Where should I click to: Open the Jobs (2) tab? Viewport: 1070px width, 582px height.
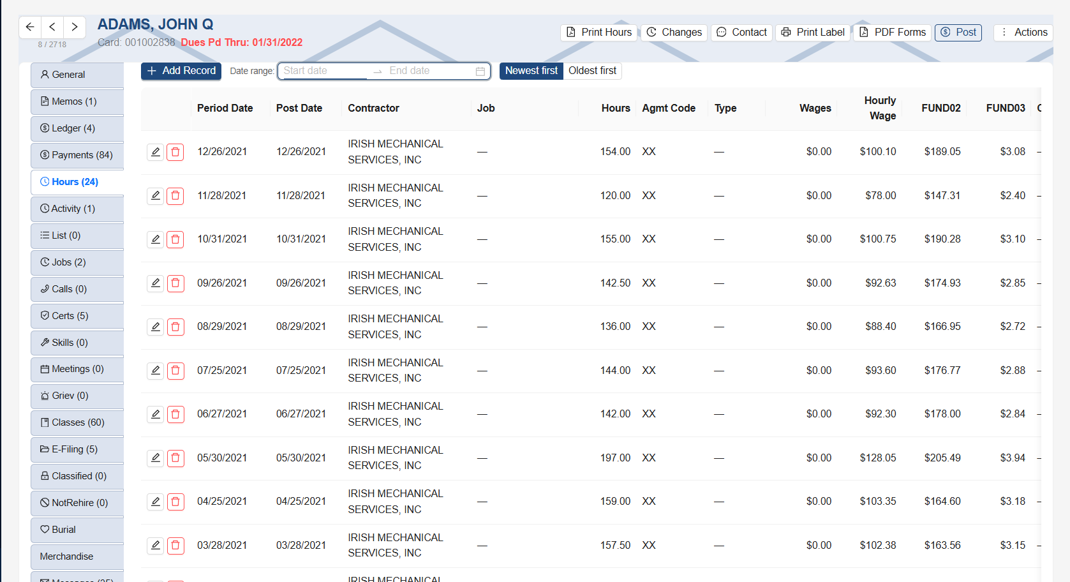click(77, 262)
